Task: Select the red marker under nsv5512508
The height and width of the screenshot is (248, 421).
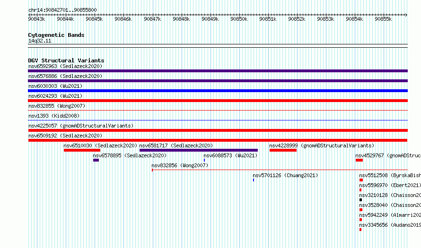Action: click(361, 180)
